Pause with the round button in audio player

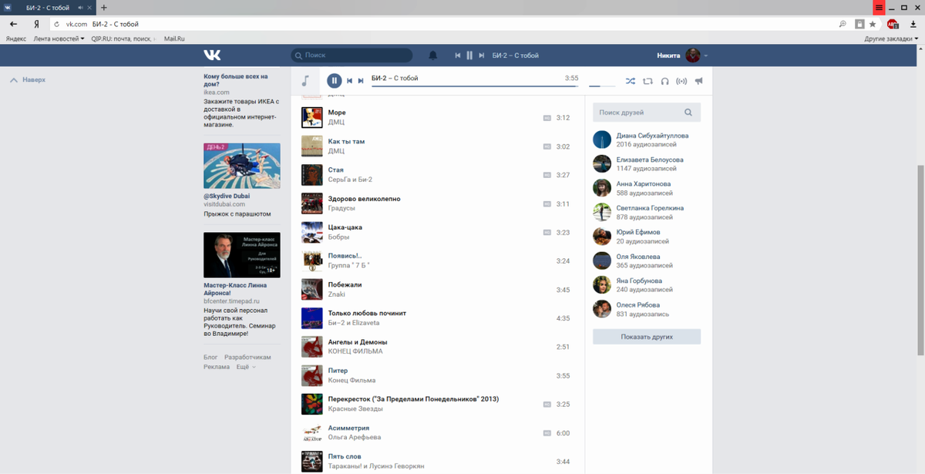(x=335, y=80)
